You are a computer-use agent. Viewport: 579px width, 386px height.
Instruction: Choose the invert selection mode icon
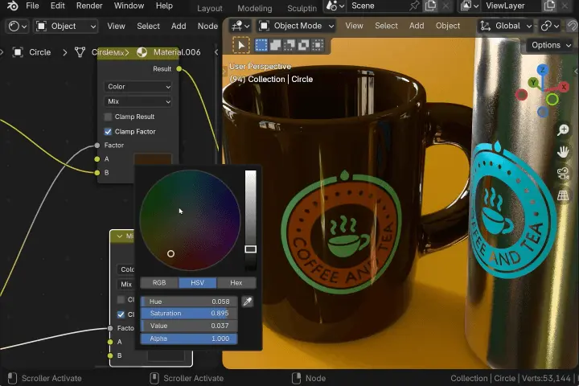point(303,45)
